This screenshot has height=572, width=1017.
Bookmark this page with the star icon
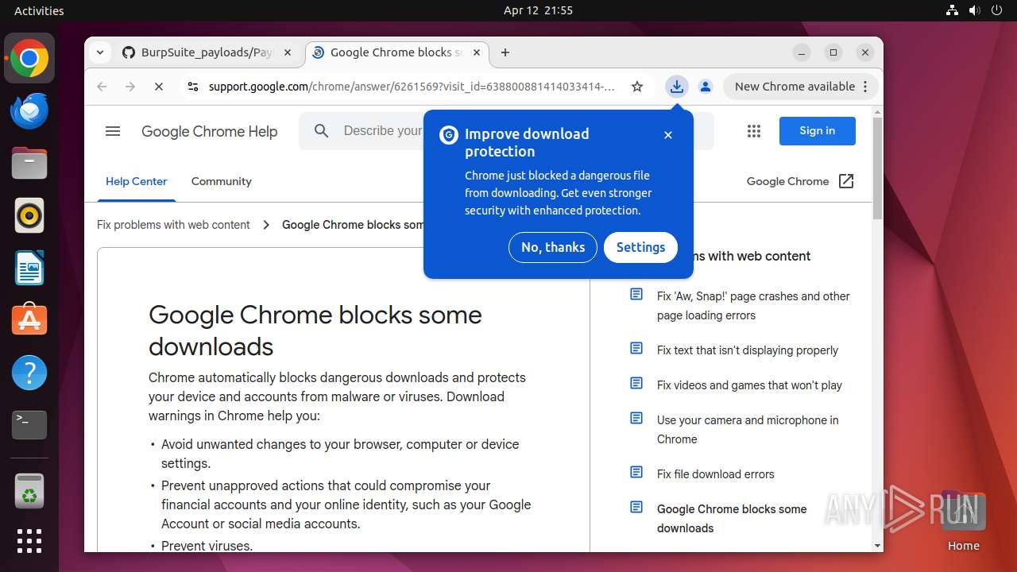(x=637, y=87)
